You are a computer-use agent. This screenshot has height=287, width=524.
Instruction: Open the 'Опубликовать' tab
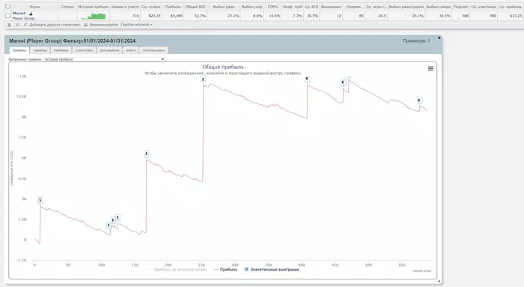click(153, 50)
